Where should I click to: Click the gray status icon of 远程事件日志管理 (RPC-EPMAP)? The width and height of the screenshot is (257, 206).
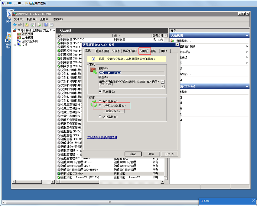[59, 170]
